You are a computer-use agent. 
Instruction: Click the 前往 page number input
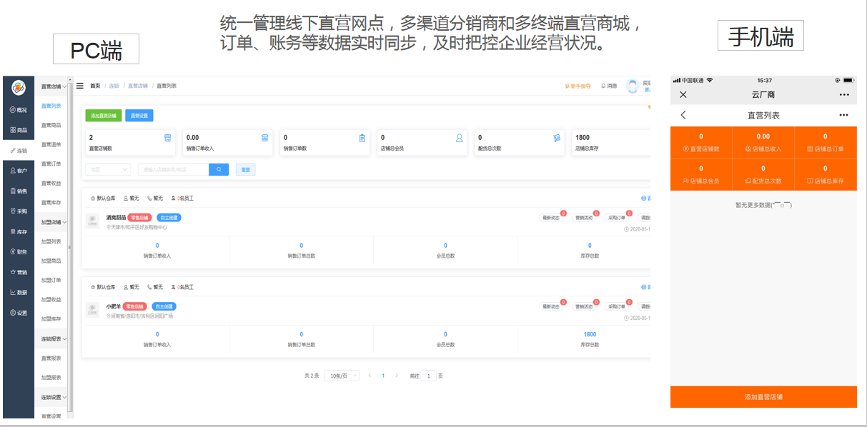click(x=429, y=376)
